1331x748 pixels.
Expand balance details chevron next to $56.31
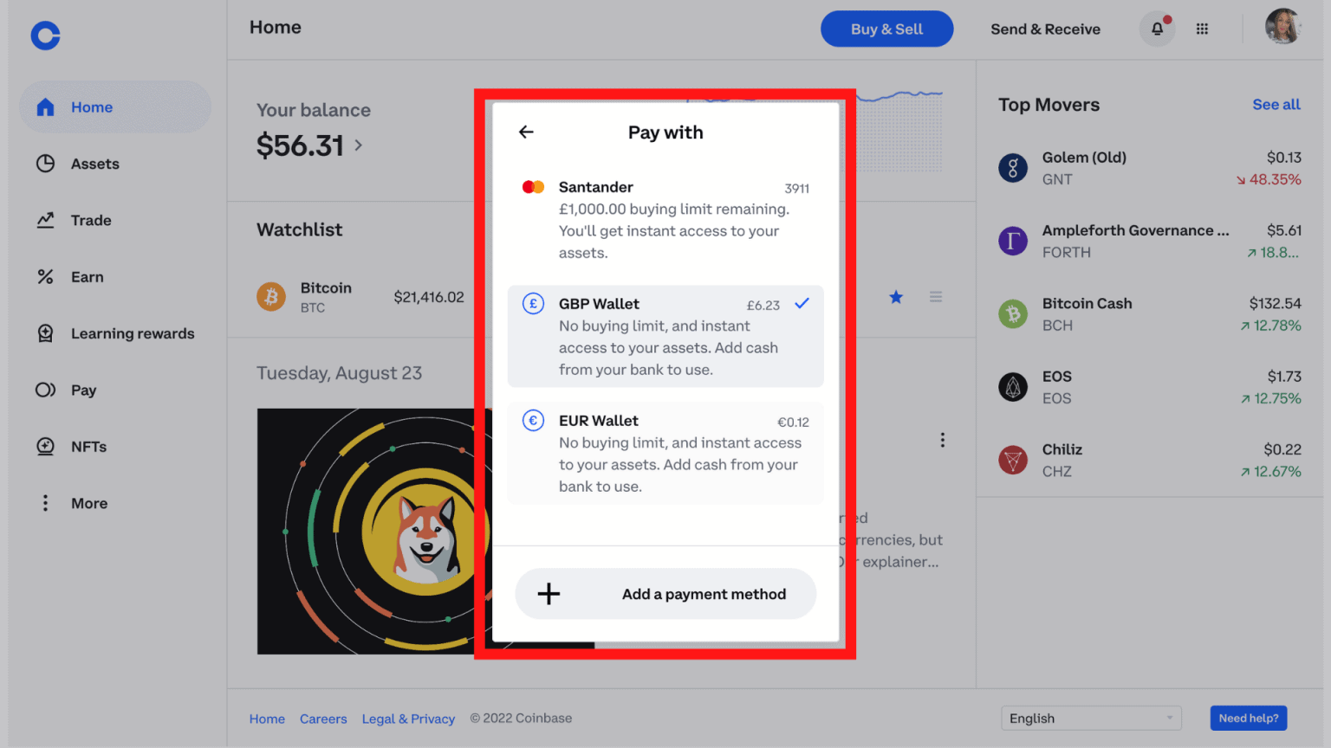tap(358, 145)
